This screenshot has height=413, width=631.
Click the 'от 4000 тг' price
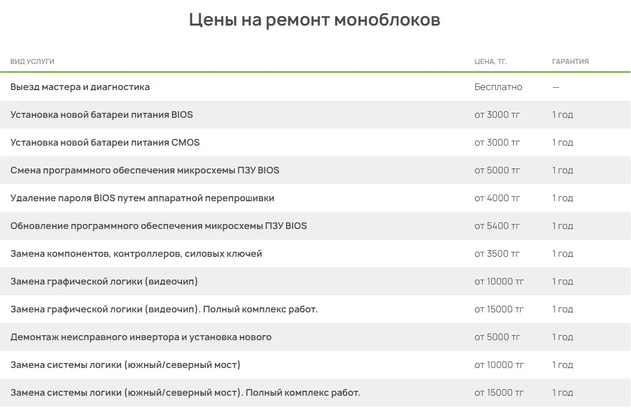[497, 198]
